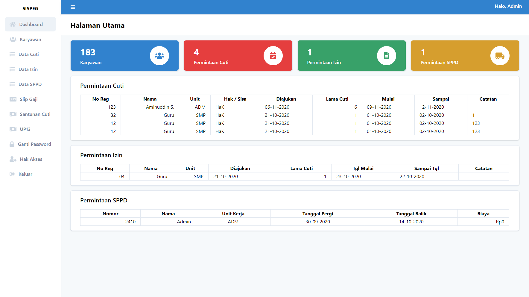This screenshot has width=529, height=297.
Task: Click the sign-out icon beside Keluar
Action: [12, 174]
